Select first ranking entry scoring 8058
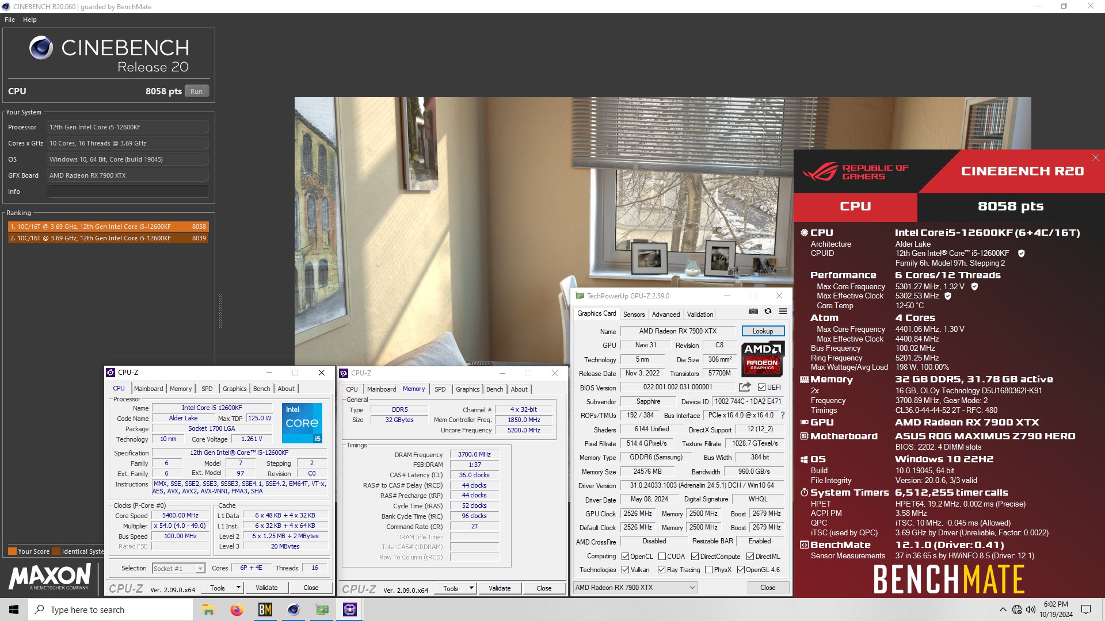 108,227
